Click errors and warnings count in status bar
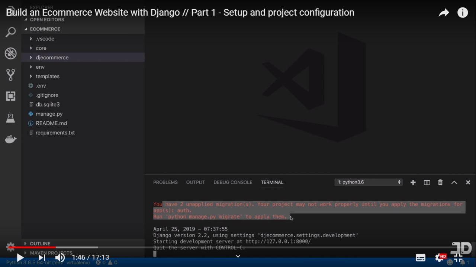The image size is (476, 267). click(107, 263)
